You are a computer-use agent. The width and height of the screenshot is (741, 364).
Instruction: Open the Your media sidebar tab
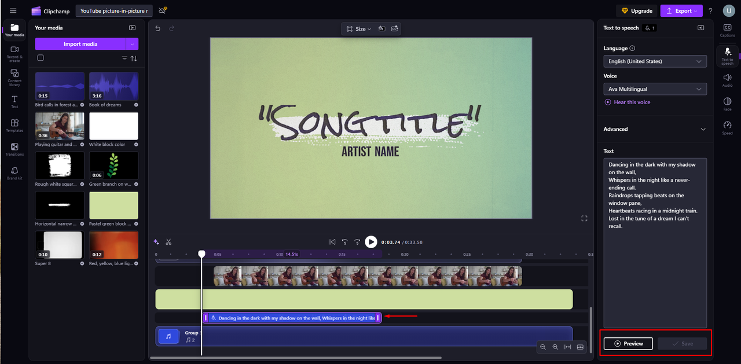click(14, 30)
